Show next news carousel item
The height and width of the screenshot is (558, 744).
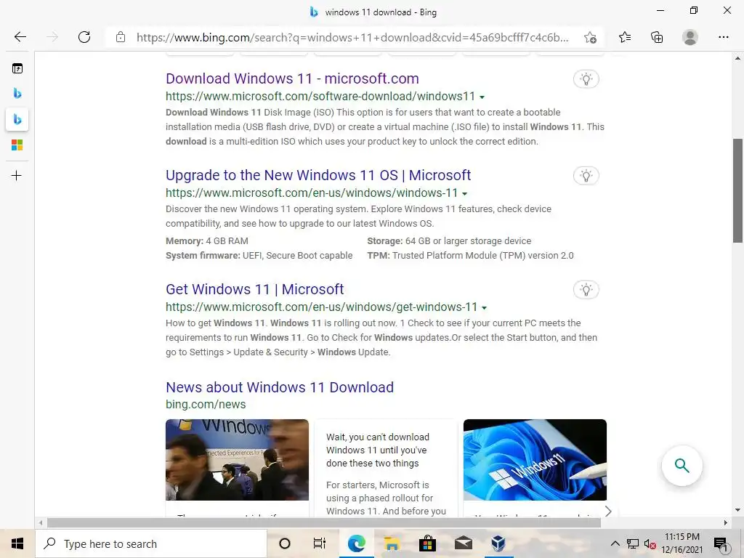pyautogui.click(x=608, y=511)
